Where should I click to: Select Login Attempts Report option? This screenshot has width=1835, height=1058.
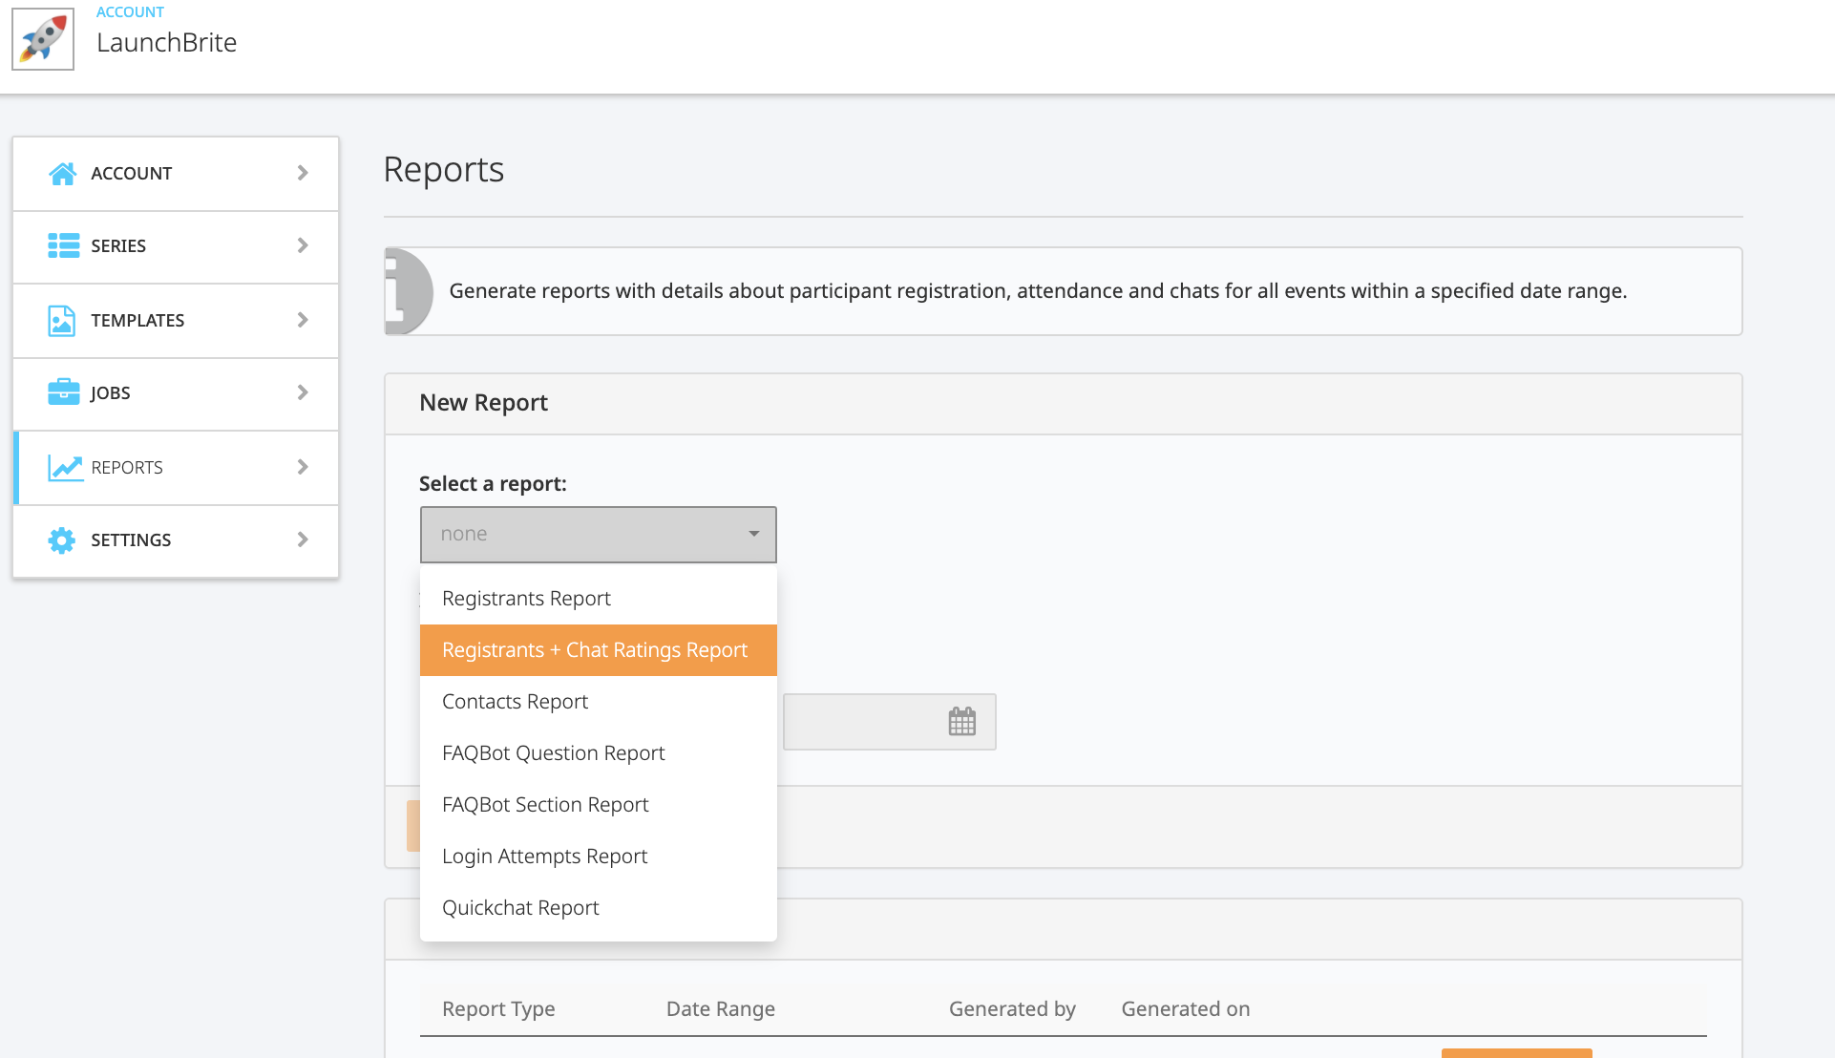(x=544, y=857)
